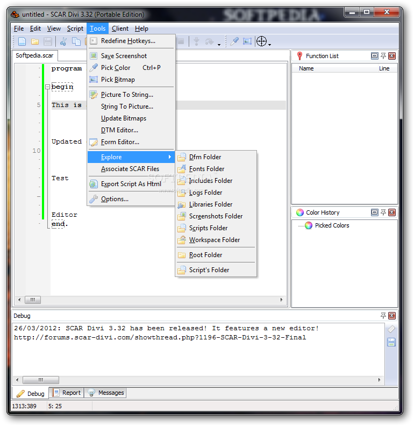The image size is (414, 426).
Task: Open the Fonts Folder
Action: [216, 169]
